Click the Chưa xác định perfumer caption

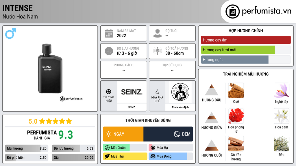pos(180,107)
